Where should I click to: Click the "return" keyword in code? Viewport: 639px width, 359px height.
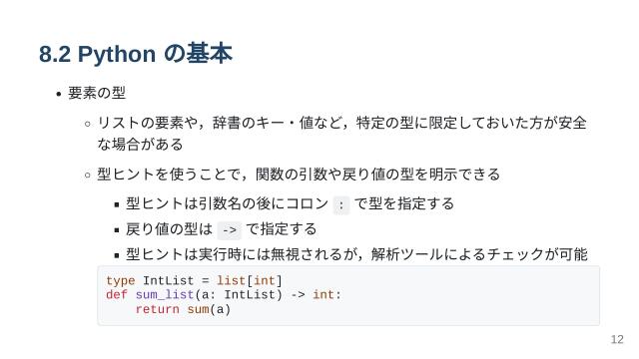(158, 309)
